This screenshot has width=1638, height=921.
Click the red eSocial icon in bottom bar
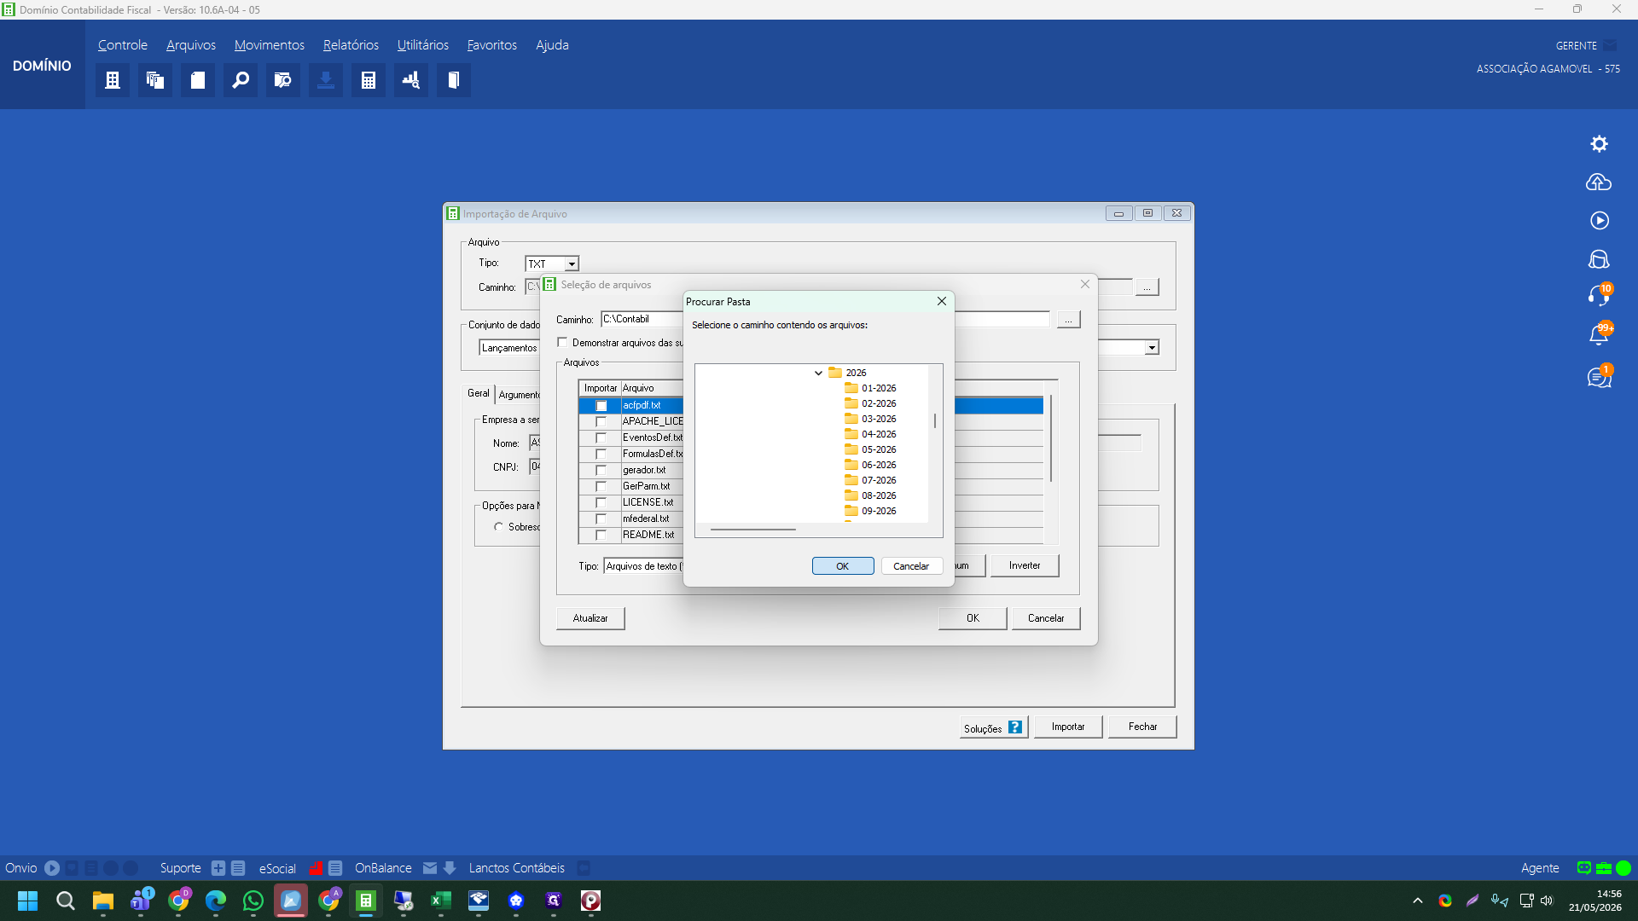click(316, 868)
